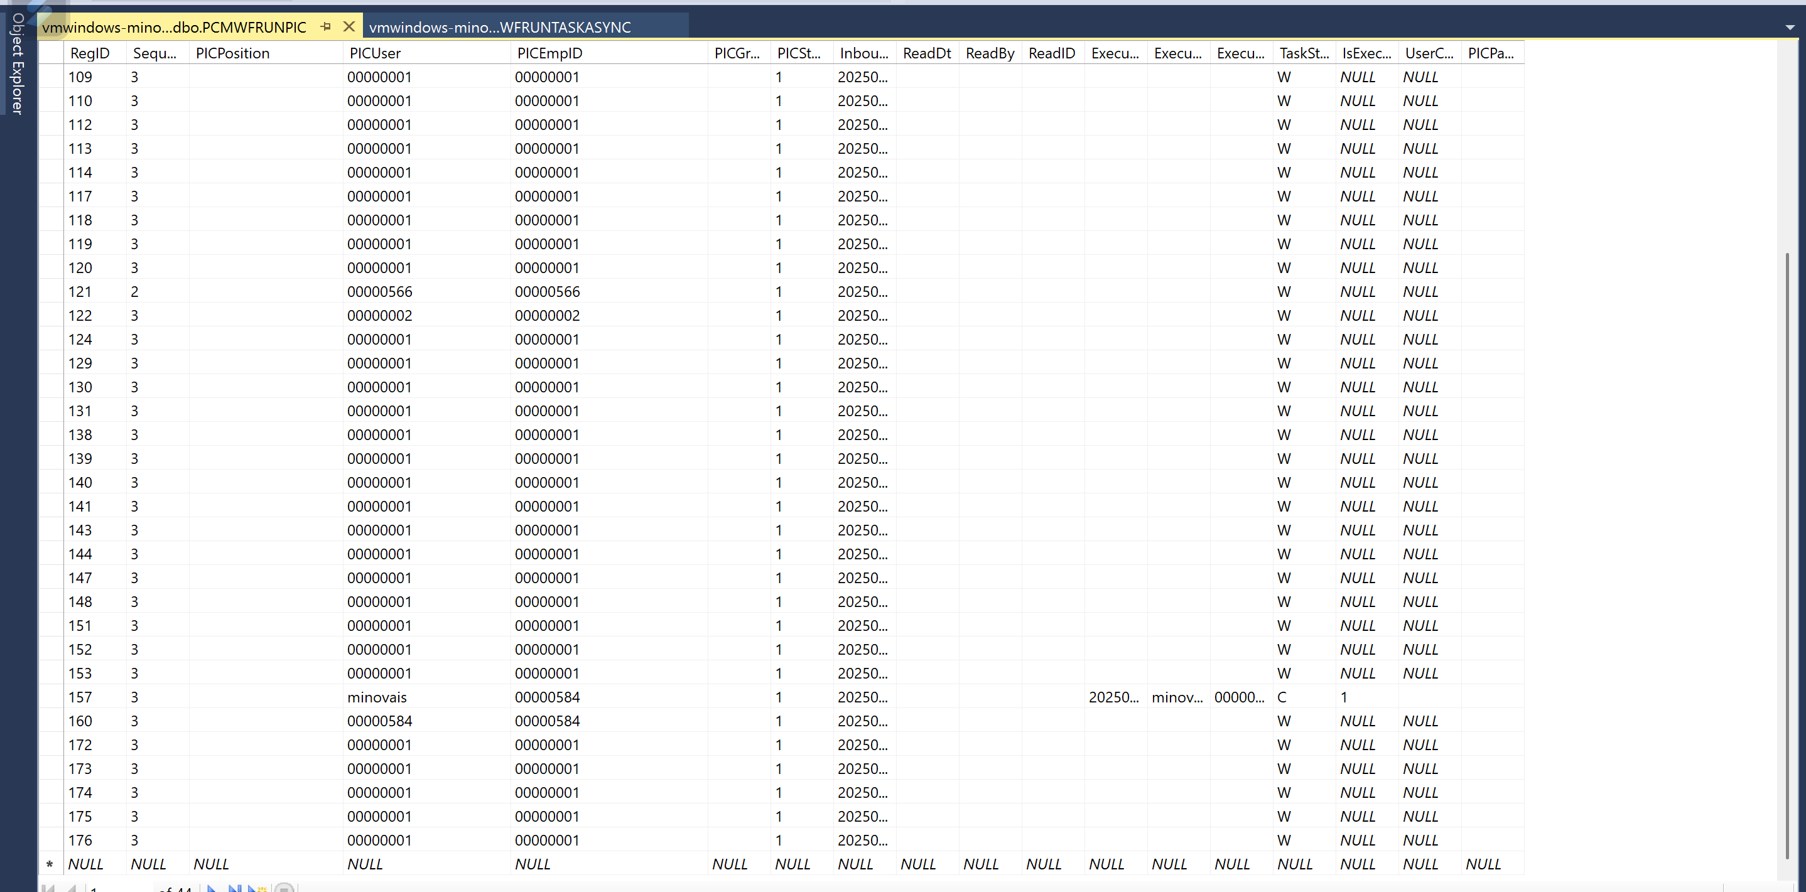Select RegID cell with value 153

pos(95,674)
